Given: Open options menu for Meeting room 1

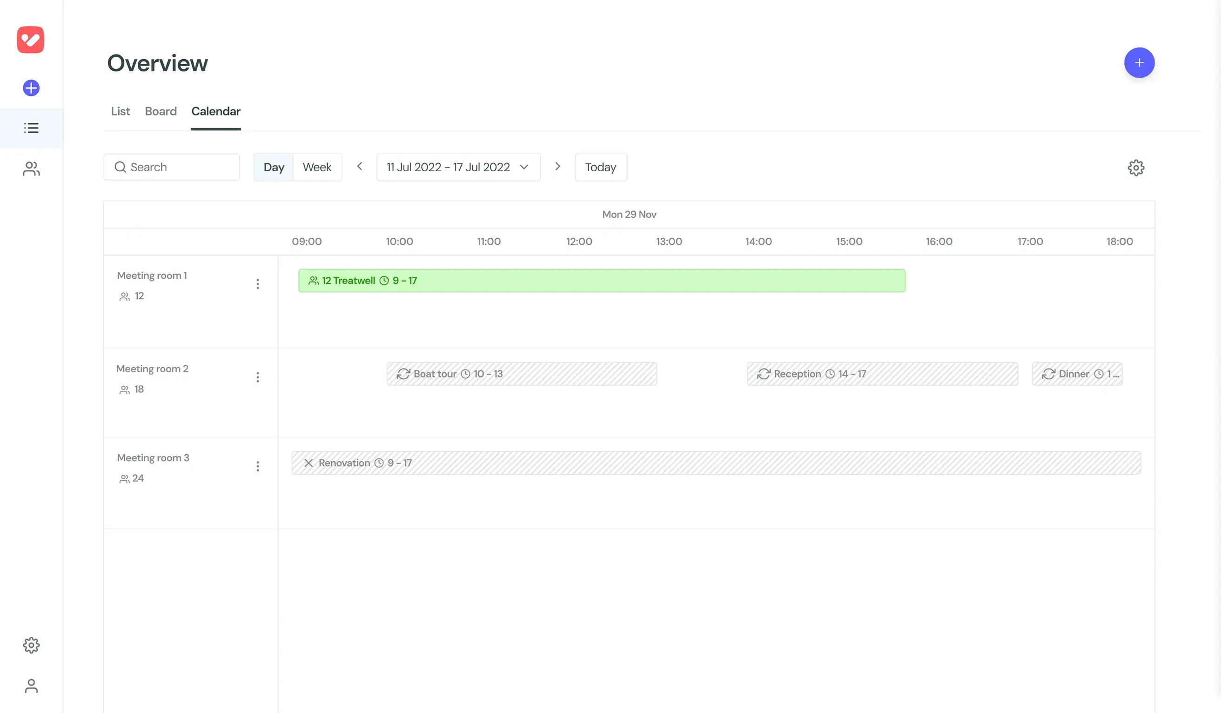Looking at the screenshot, I should point(258,283).
